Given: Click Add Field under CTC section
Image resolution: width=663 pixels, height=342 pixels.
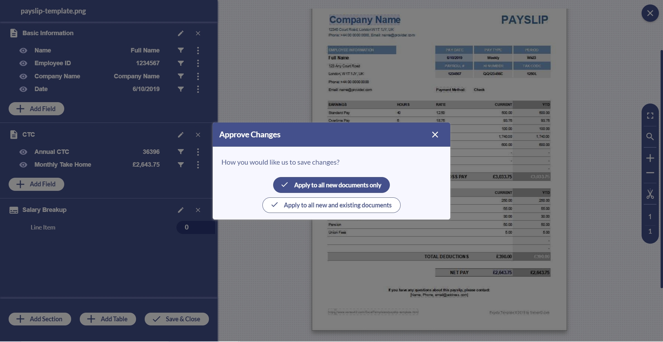Looking at the screenshot, I should 36,184.
